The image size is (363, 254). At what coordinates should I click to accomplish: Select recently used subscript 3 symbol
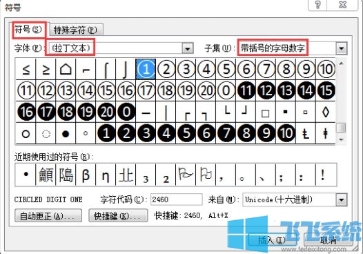[x=146, y=175]
